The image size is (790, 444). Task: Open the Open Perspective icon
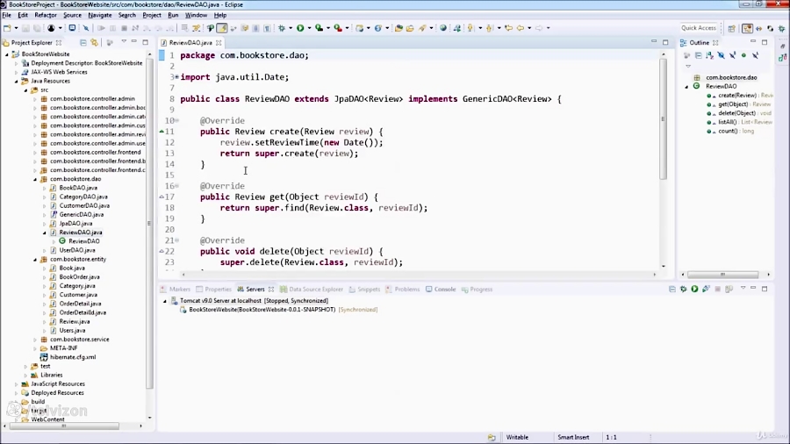coord(731,29)
